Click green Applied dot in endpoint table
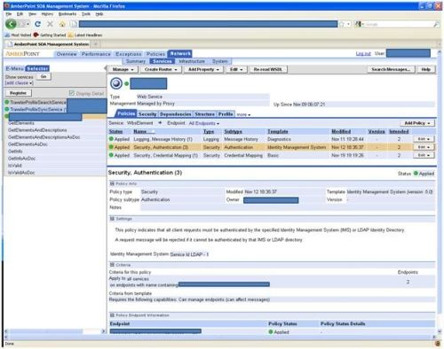Screen dimensions: 444x349 pos(271,332)
